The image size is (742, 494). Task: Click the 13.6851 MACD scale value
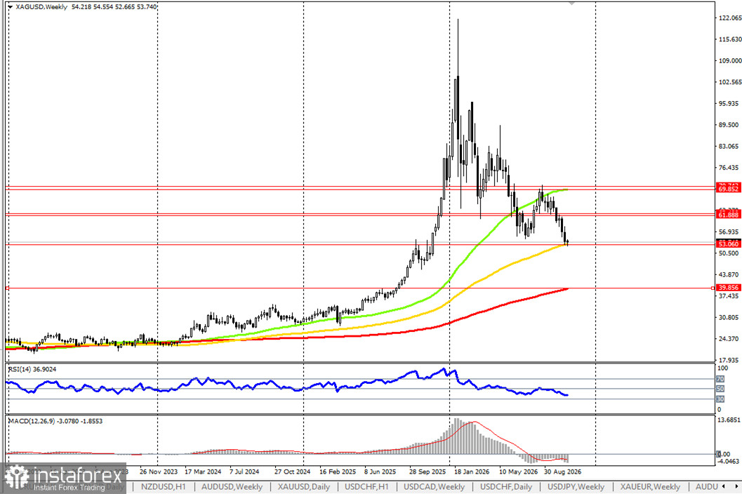coord(729,420)
